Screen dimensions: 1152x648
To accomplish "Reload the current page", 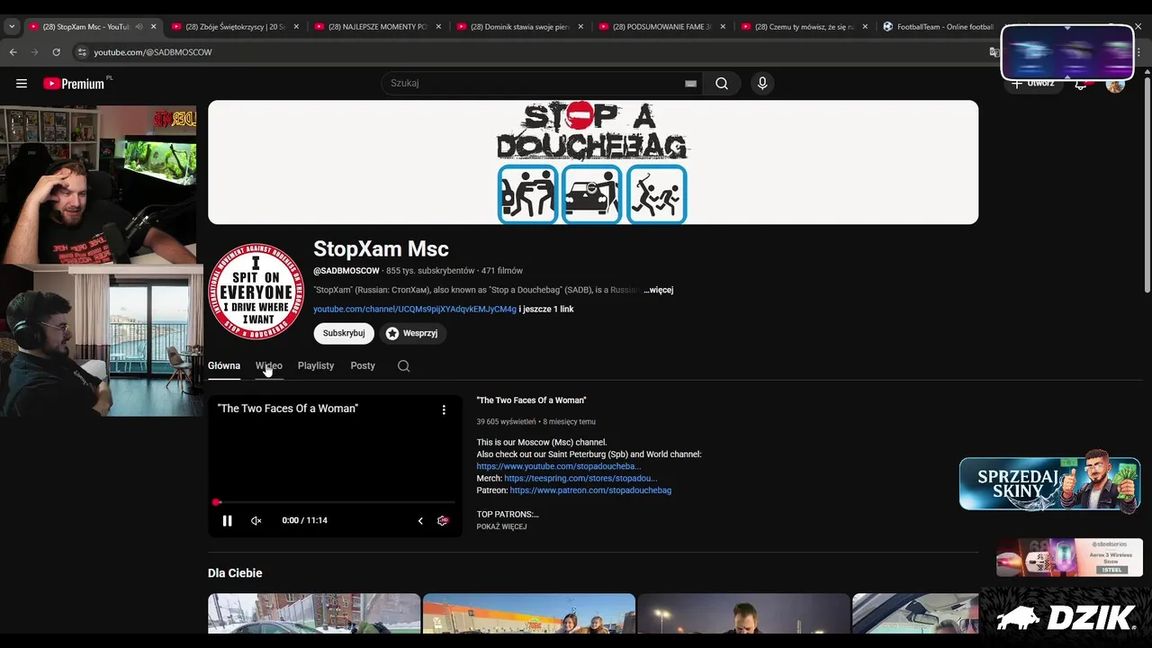I will coord(56,52).
